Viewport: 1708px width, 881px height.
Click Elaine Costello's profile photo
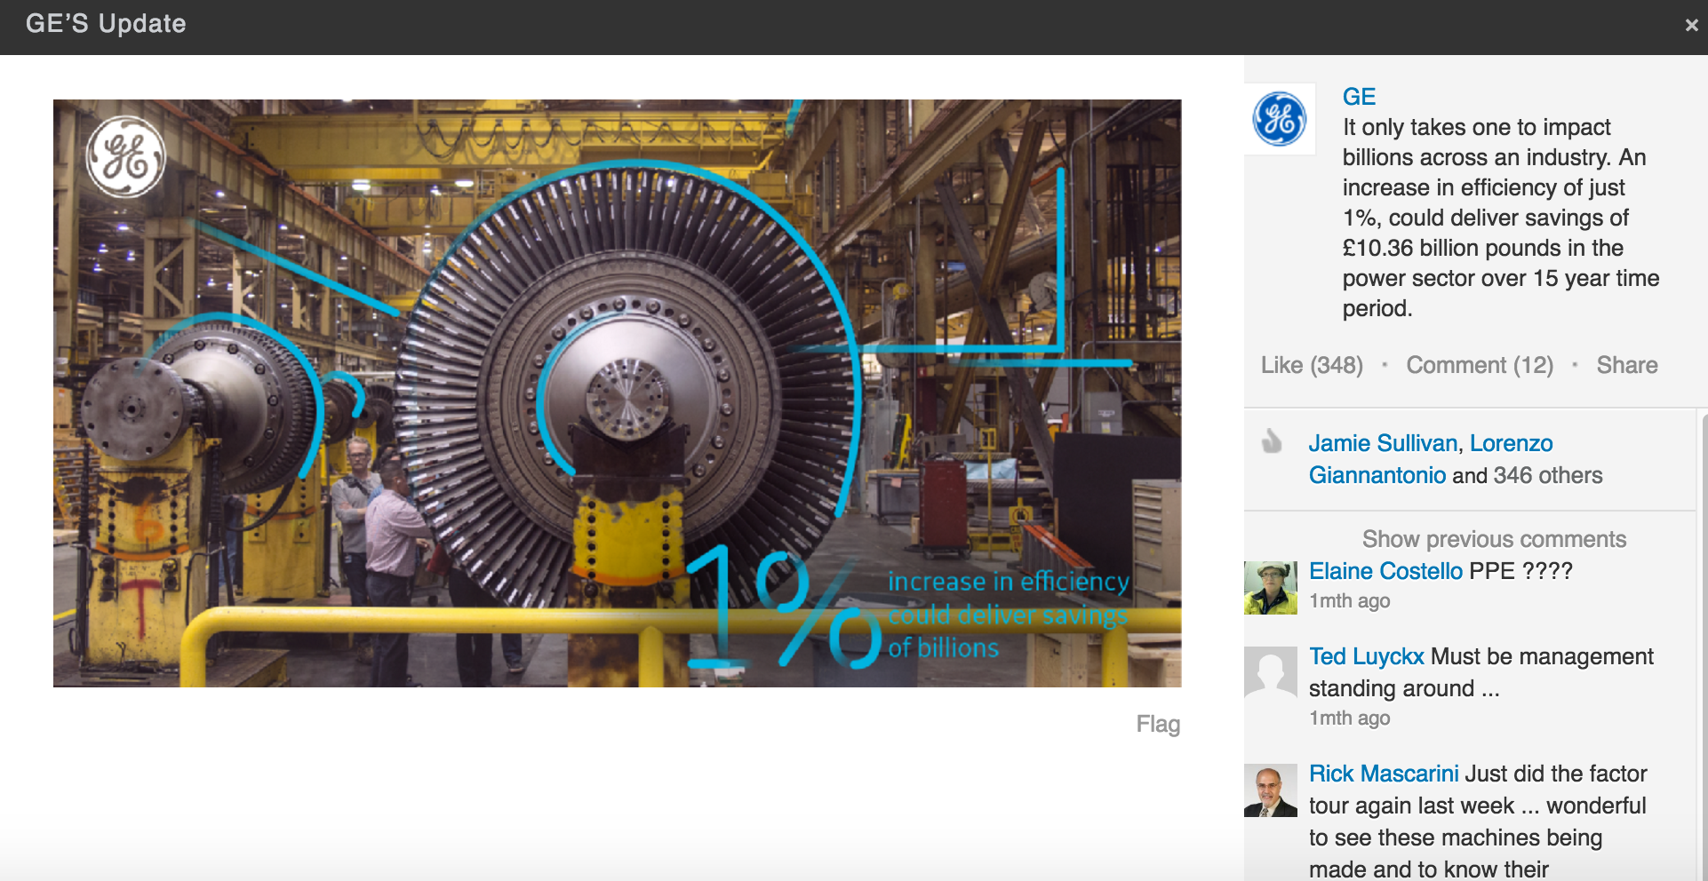coord(1270,588)
